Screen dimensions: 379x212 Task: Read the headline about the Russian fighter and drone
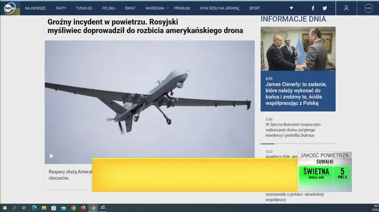tap(145, 26)
